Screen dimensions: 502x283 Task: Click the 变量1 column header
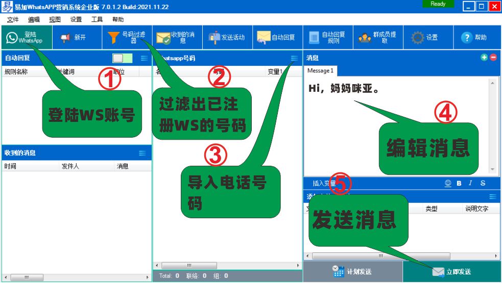(275, 71)
